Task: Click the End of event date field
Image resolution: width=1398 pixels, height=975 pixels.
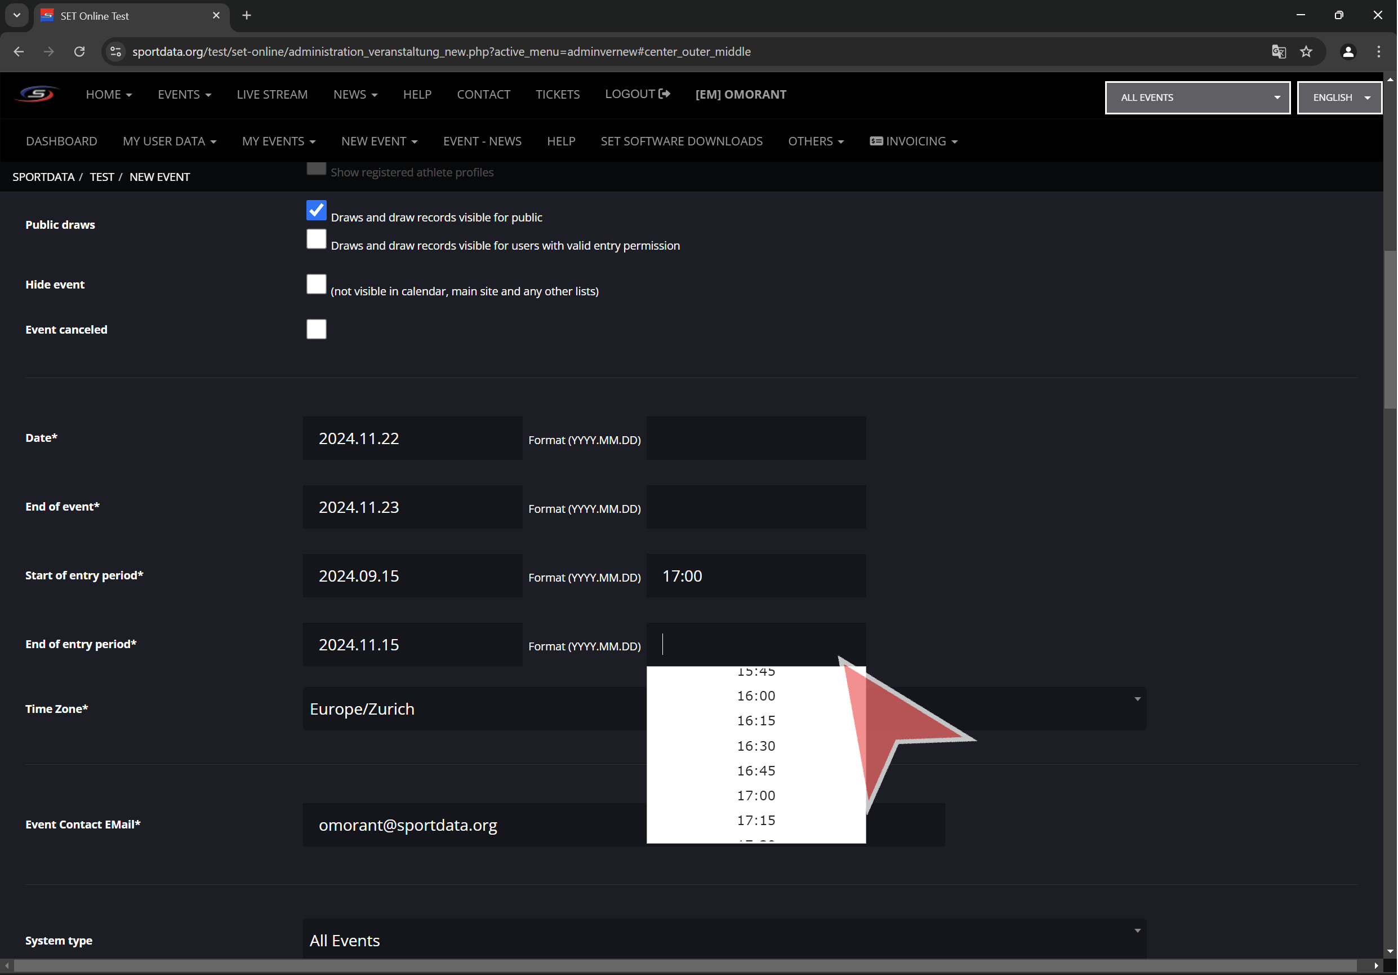Action: pyautogui.click(x=412, y=507)
